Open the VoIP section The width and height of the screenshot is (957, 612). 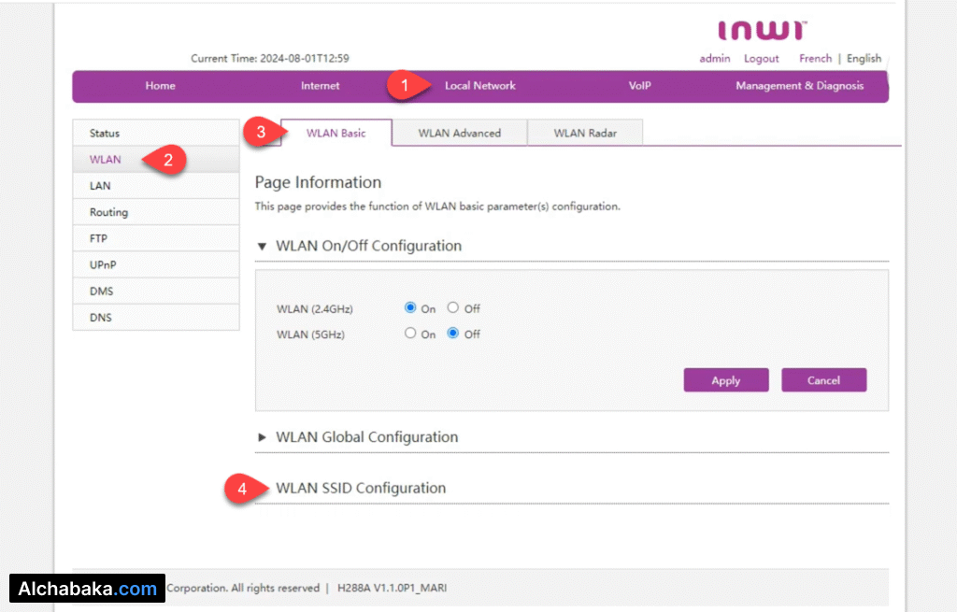click(x=639, y=86)
